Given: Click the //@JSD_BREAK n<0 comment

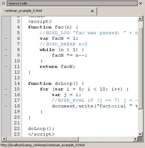Looking at the screenshot, I should coord(63,44).
